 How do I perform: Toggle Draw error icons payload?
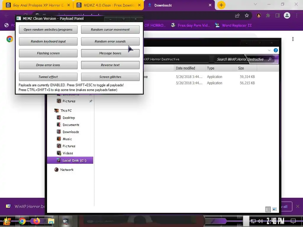[x=48, y=65]
